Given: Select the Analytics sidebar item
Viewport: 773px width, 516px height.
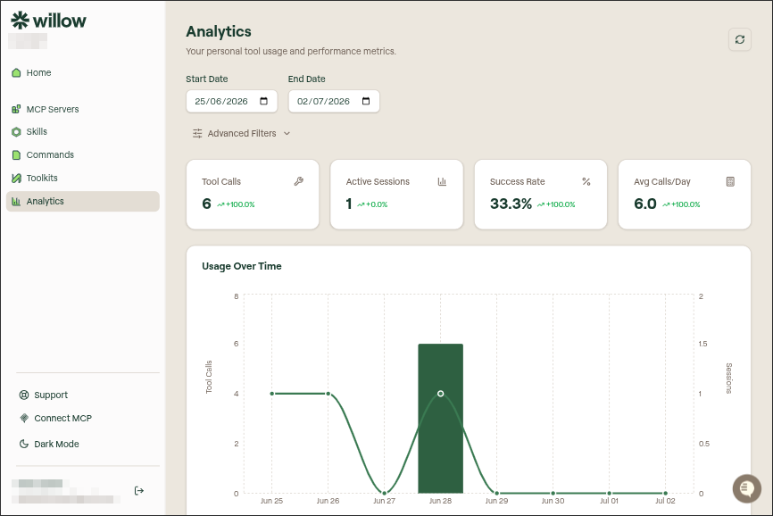Looking at the screenshot, I should pos(82,201).
